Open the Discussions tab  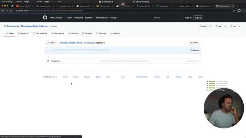pyautogui.click(x=58, y=33)
